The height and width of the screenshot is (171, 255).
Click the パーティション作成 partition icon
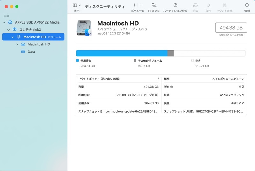pyautogui.click(x=175, y=5)
